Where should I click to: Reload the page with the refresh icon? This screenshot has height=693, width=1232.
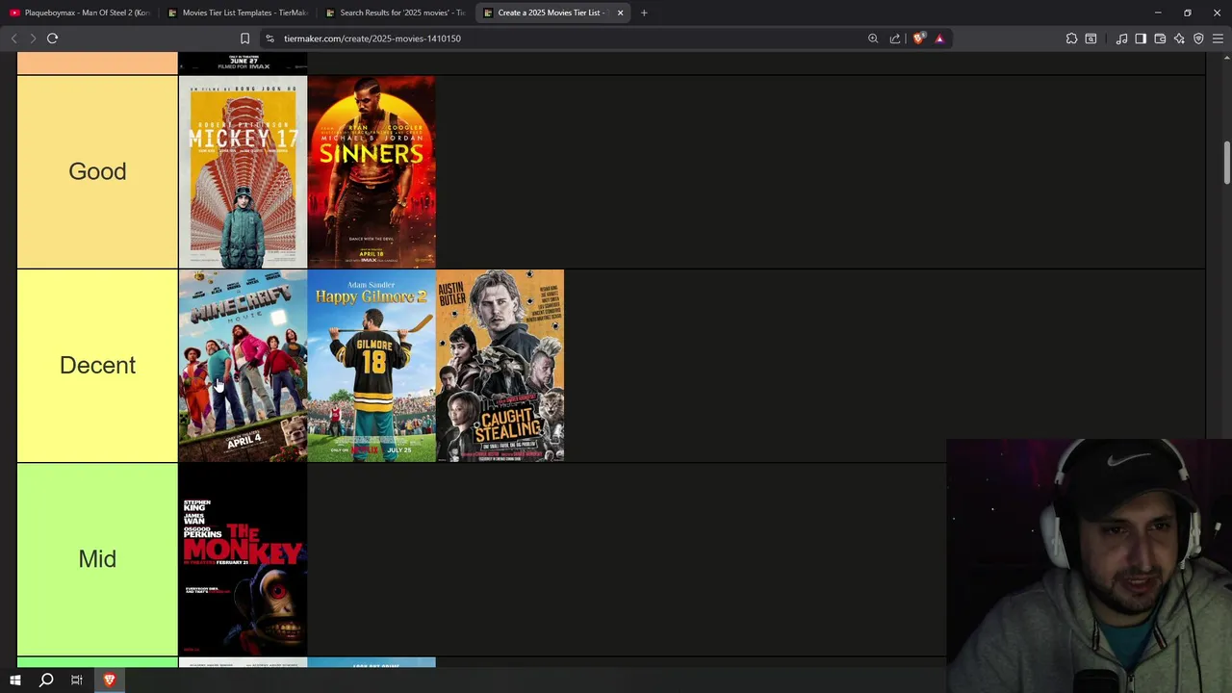[x=52, y=38]
